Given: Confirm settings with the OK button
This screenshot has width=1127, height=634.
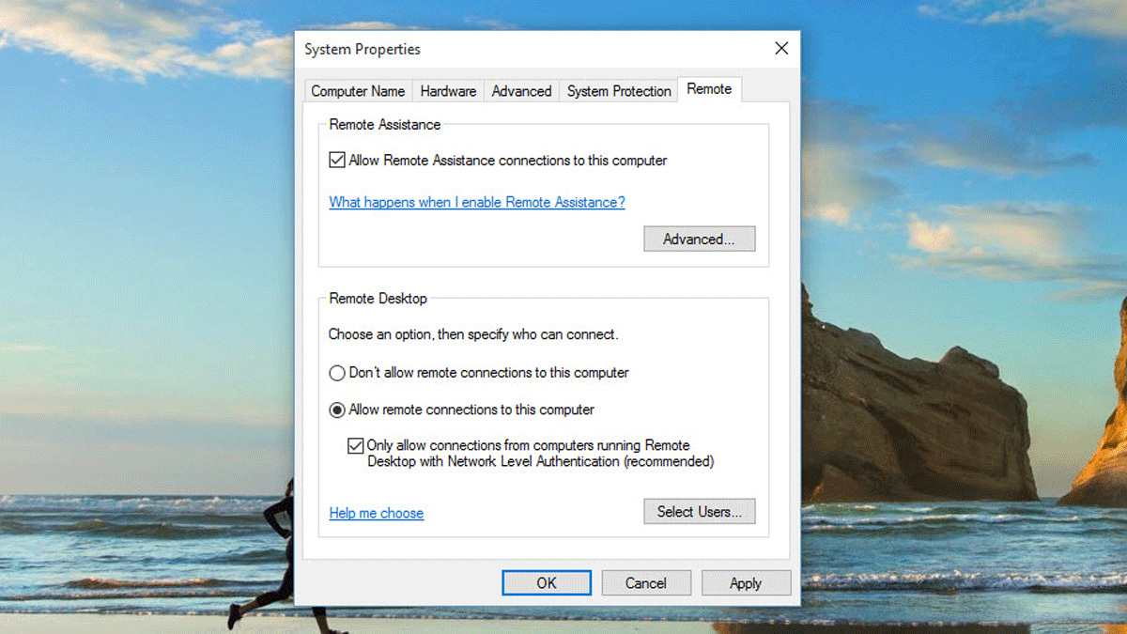Looking at the screenshot, I should click(546, 582).
